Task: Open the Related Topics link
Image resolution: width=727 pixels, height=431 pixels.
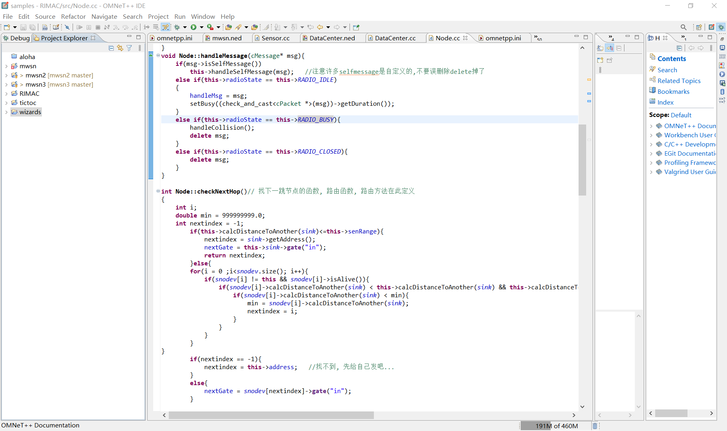Action: (679, 81)
